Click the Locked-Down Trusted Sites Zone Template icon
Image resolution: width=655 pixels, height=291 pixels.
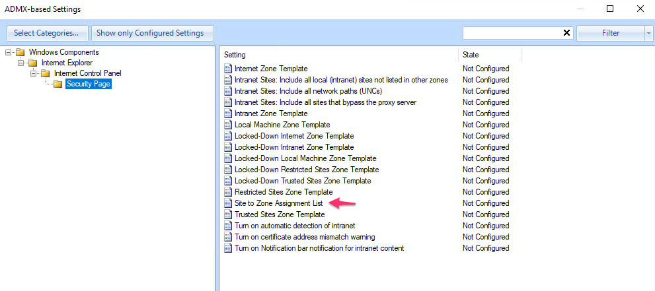click(227, 181)
